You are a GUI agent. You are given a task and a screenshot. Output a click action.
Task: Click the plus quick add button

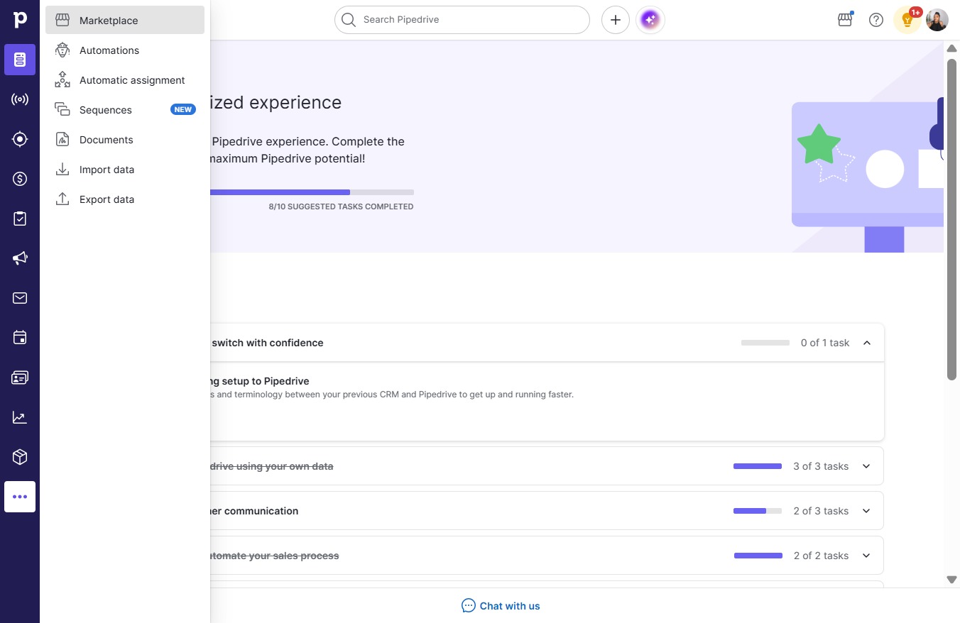tap(616, 20)
